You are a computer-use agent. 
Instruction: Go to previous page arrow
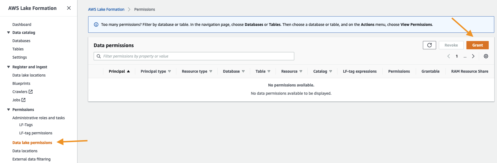point(449,56)
